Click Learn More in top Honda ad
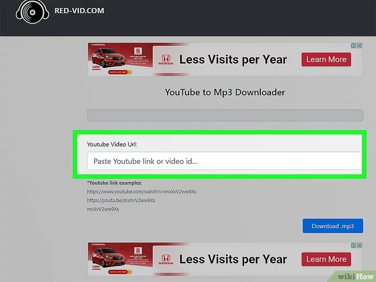Screen dimensions: 376x282 coord(326,59)
